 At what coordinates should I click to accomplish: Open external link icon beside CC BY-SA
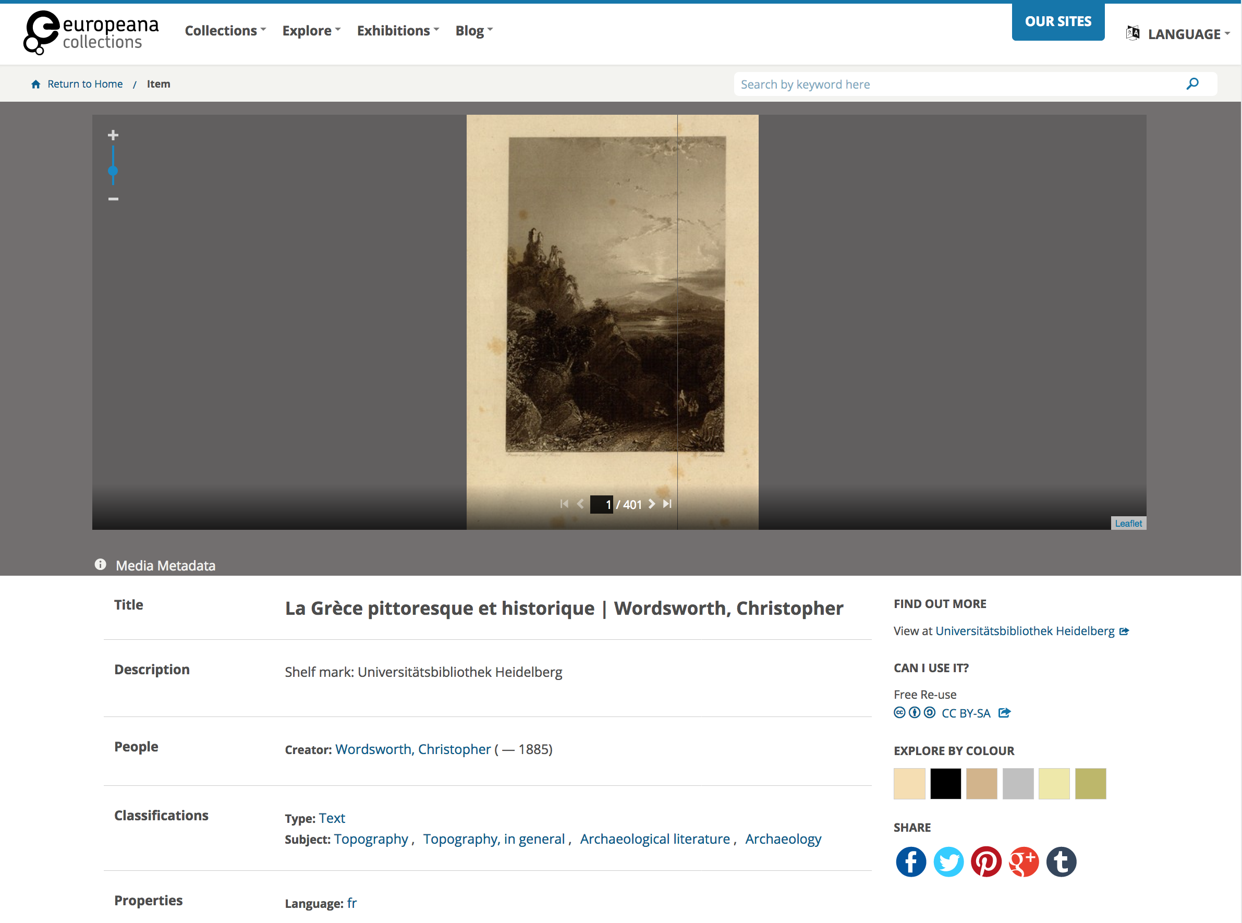(x=1004, y=712)
